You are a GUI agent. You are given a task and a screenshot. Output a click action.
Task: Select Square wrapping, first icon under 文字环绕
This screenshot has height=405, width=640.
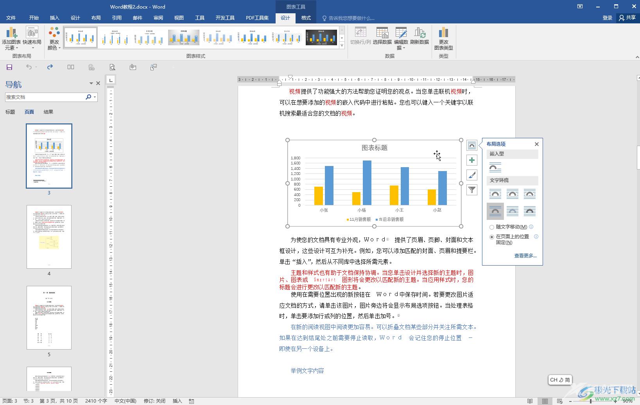click(x=495, y=194)
